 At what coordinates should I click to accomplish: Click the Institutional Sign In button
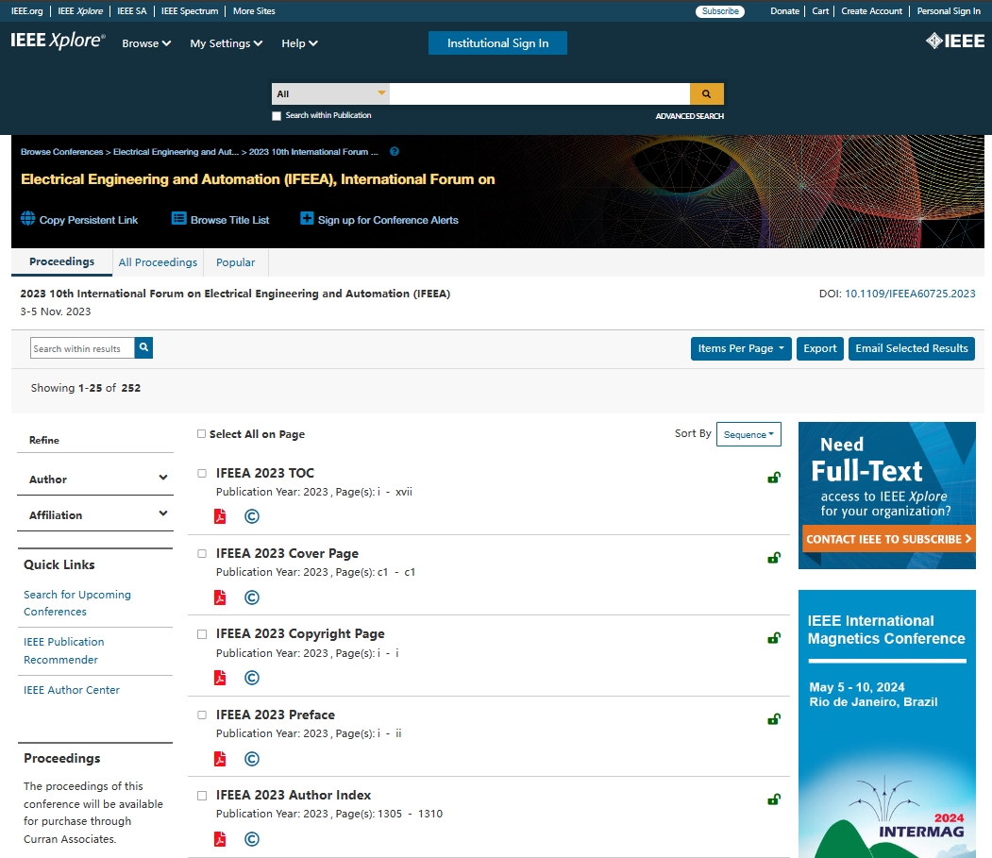pos(497,43)
